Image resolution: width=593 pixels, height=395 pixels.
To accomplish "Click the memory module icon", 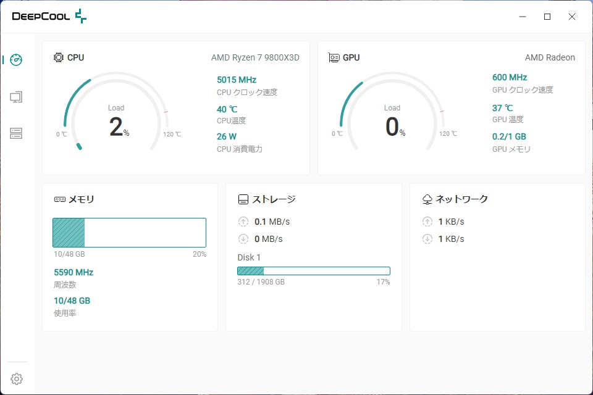I will click(60, 199).
